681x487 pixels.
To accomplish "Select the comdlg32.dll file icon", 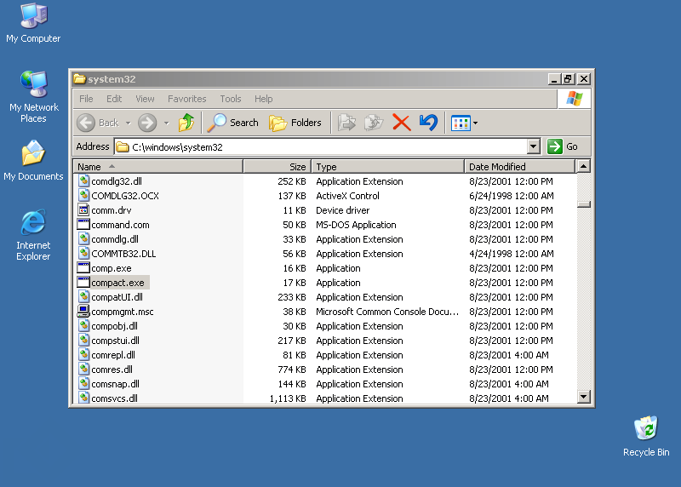I will 83,180.
